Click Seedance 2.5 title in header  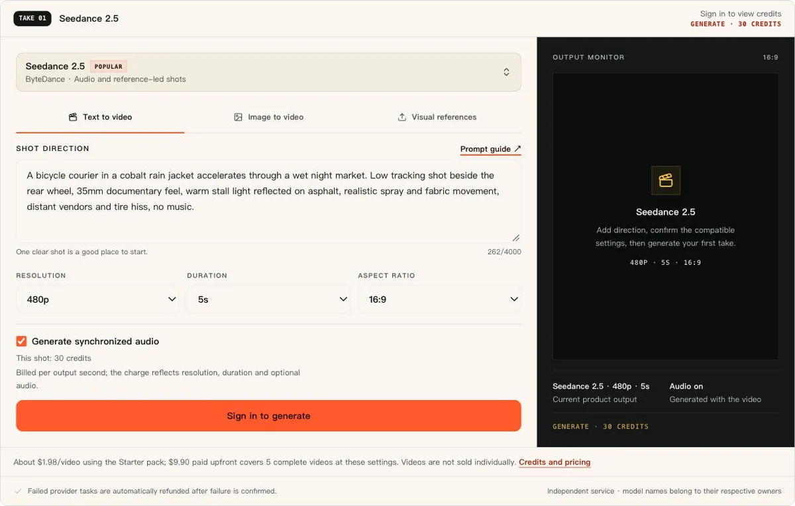pyautogui.click(x=89, y=19)
